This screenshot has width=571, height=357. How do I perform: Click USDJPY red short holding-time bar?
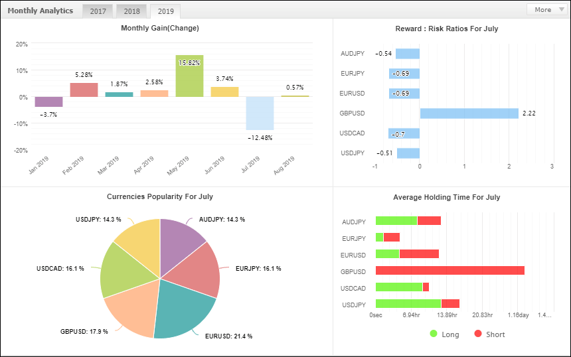click(450, 303)
